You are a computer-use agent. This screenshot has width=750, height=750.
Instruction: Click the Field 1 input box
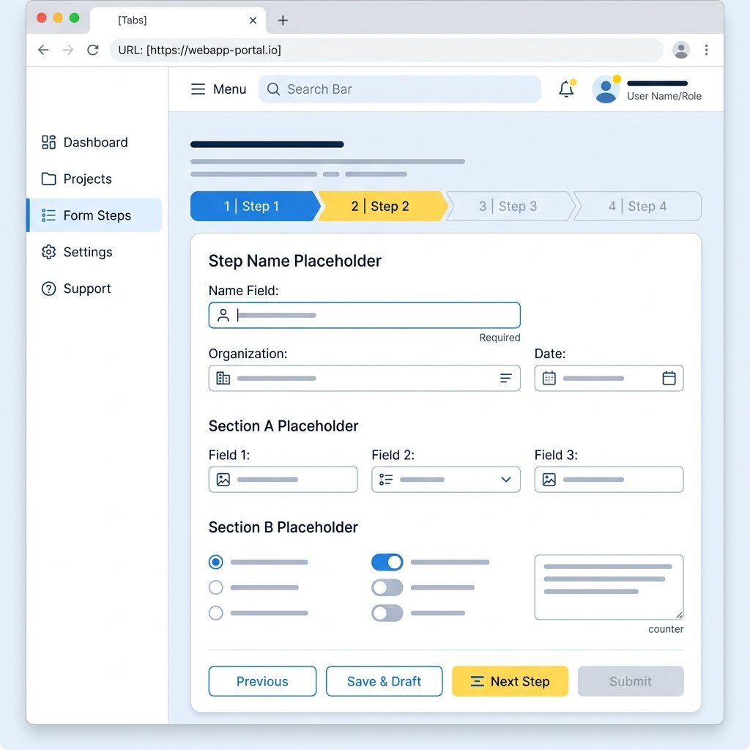pyautogui.click(x=283, y=479)
